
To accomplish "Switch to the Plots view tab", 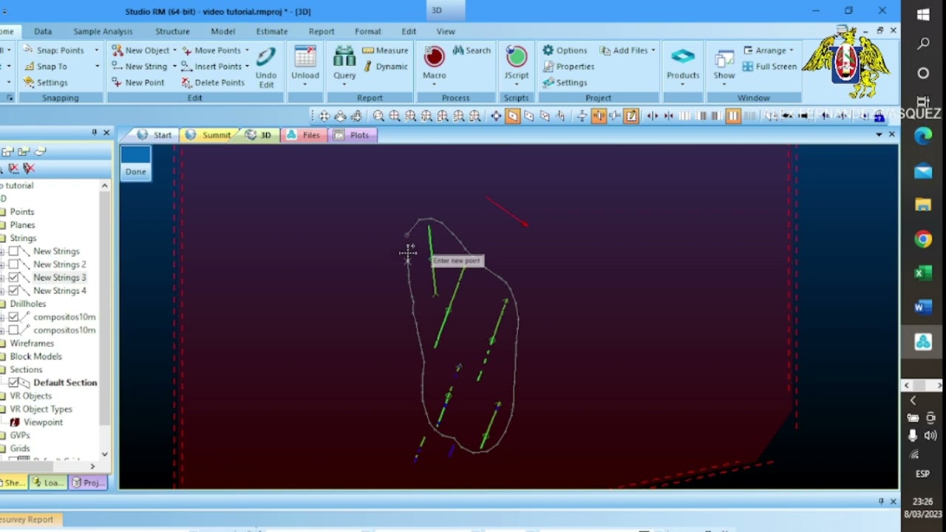I will coord(352,134).
